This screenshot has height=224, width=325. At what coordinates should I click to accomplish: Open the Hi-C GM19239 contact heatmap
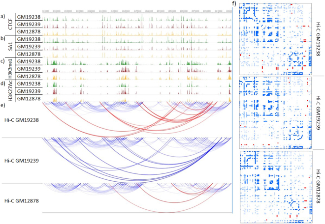click(x=275, y=112)
